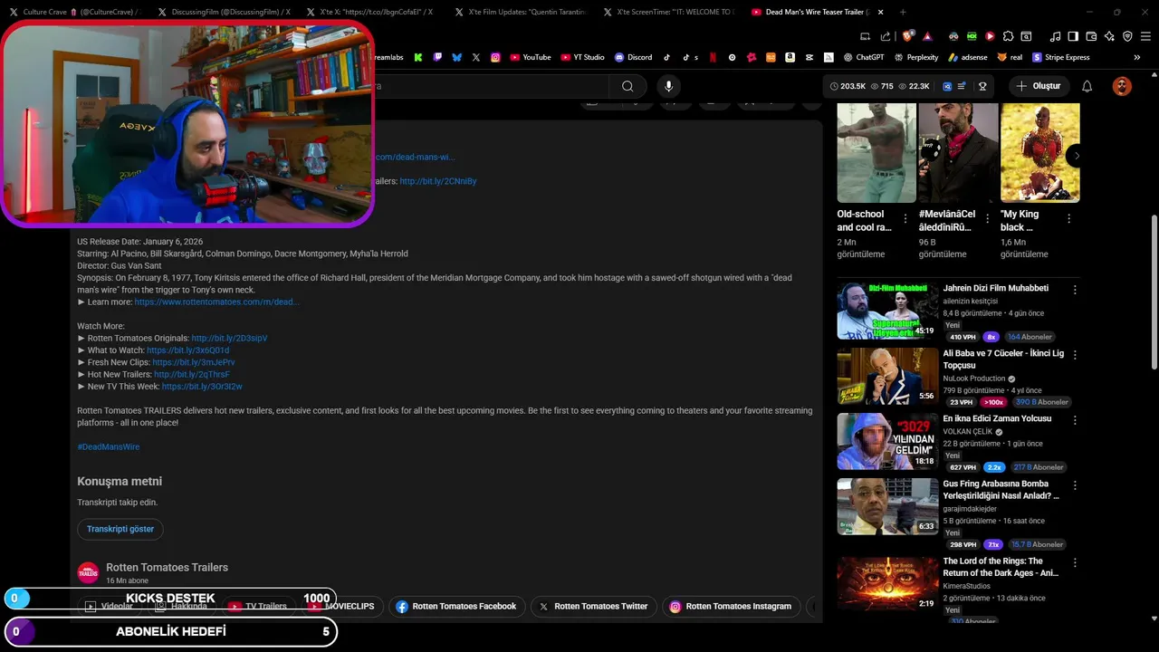The height and width of the screenshot is (652, 1159).
Task: Show next Shorts with right arrow
Action: pos(1077,156)
